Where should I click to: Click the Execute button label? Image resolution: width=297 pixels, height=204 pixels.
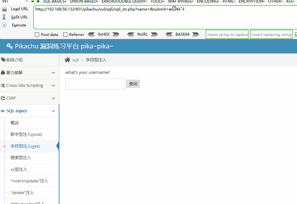click(x=19, y=25)
